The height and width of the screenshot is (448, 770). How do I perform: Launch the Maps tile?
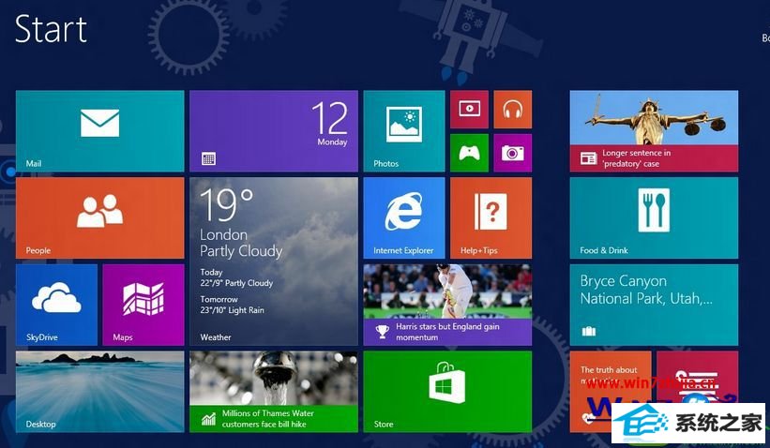pyautogui.click(x=143, y=305)
